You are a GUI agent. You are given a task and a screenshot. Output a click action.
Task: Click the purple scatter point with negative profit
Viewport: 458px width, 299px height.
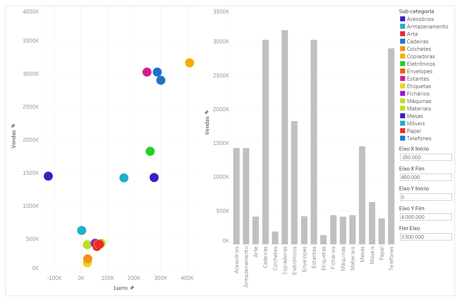click(48, 176)
